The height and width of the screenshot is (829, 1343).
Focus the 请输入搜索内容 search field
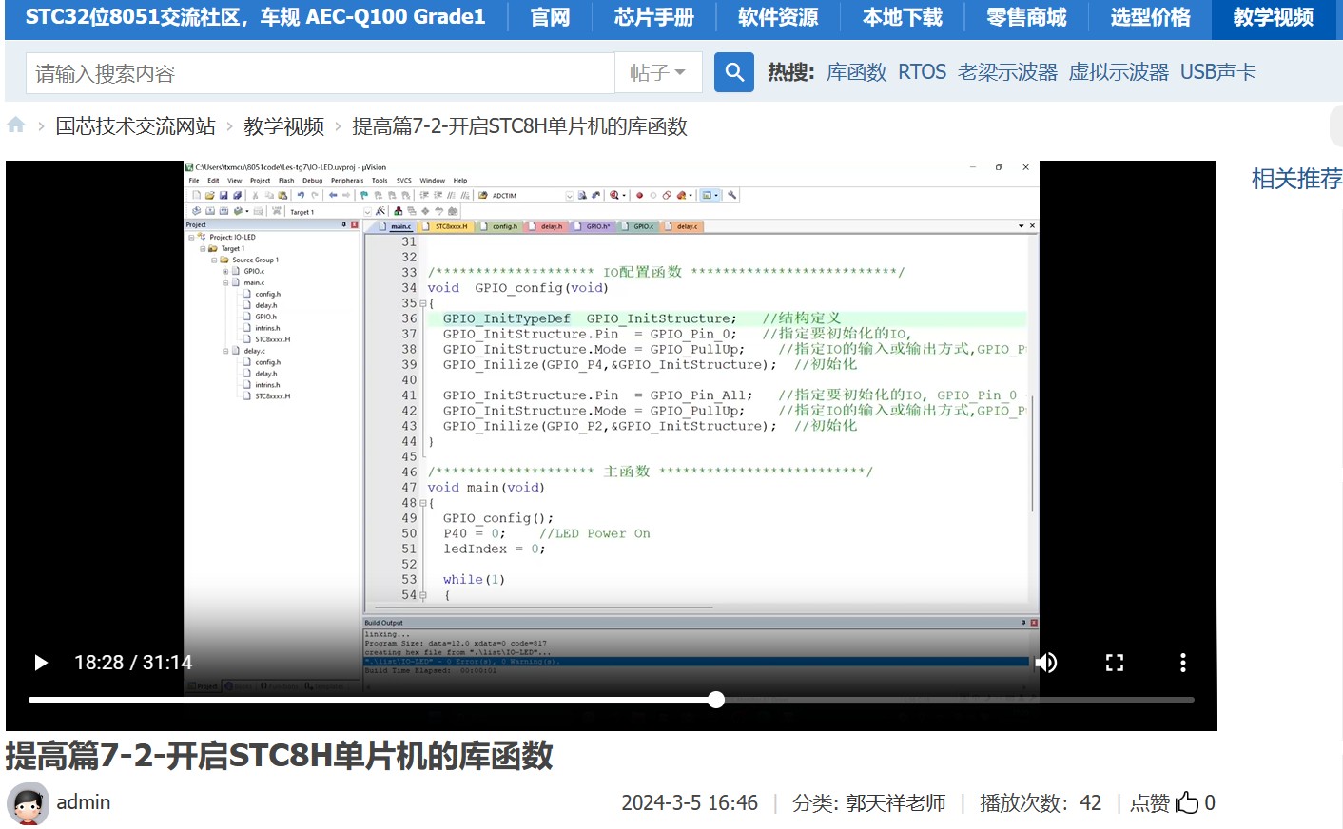(x=321, y=72)
